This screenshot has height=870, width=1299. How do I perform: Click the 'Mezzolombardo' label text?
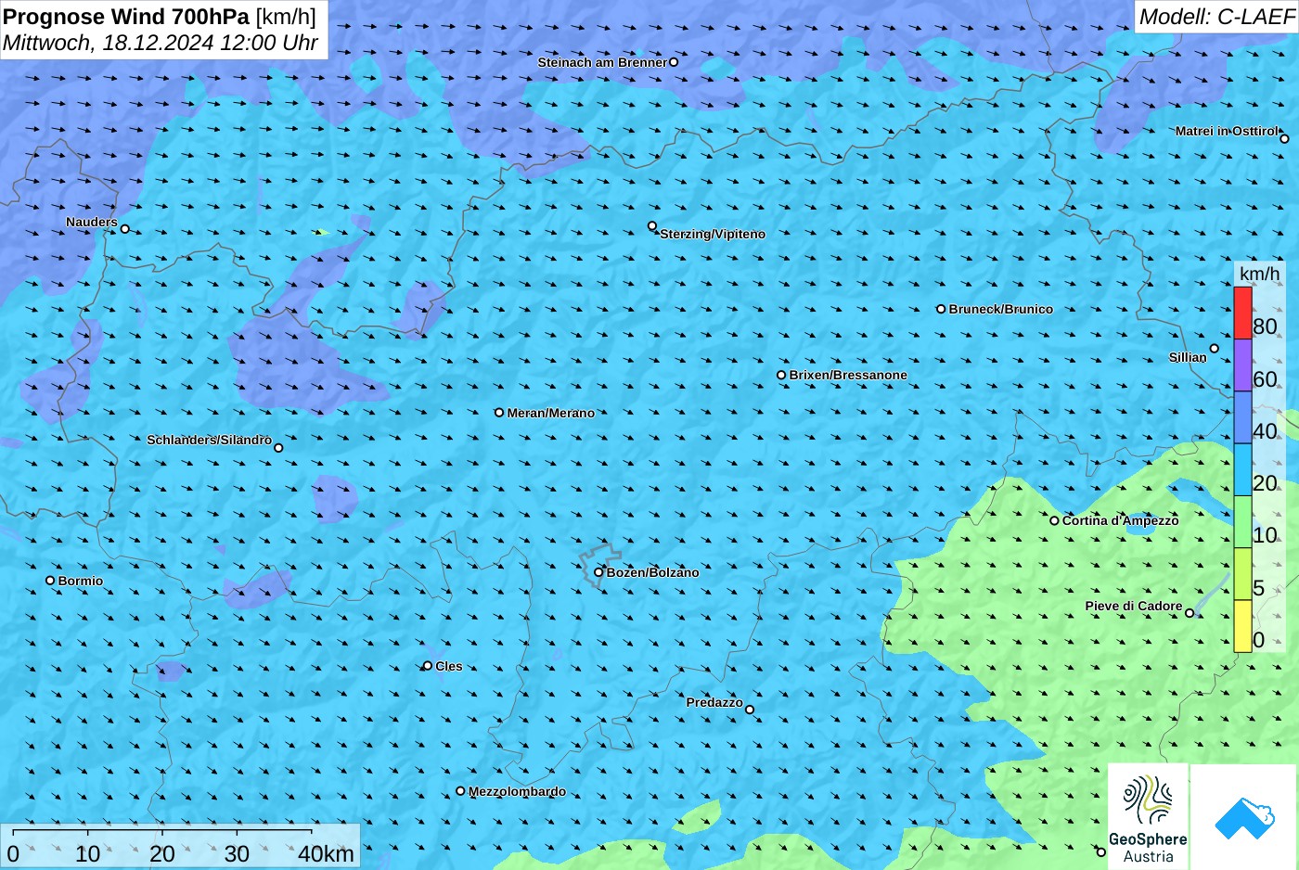[x=517, y=791]
